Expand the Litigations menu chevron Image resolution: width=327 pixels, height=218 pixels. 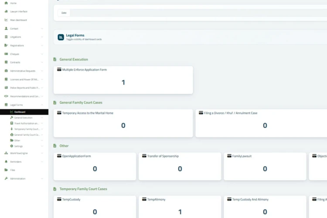tap(42, 37)
